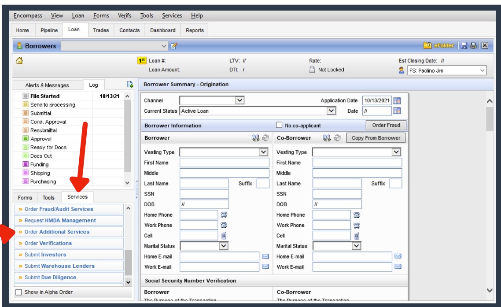Click Borrower Work E-mail envelope icon
The height and width of the screenshot is (307, 501).
coord(265,267)
